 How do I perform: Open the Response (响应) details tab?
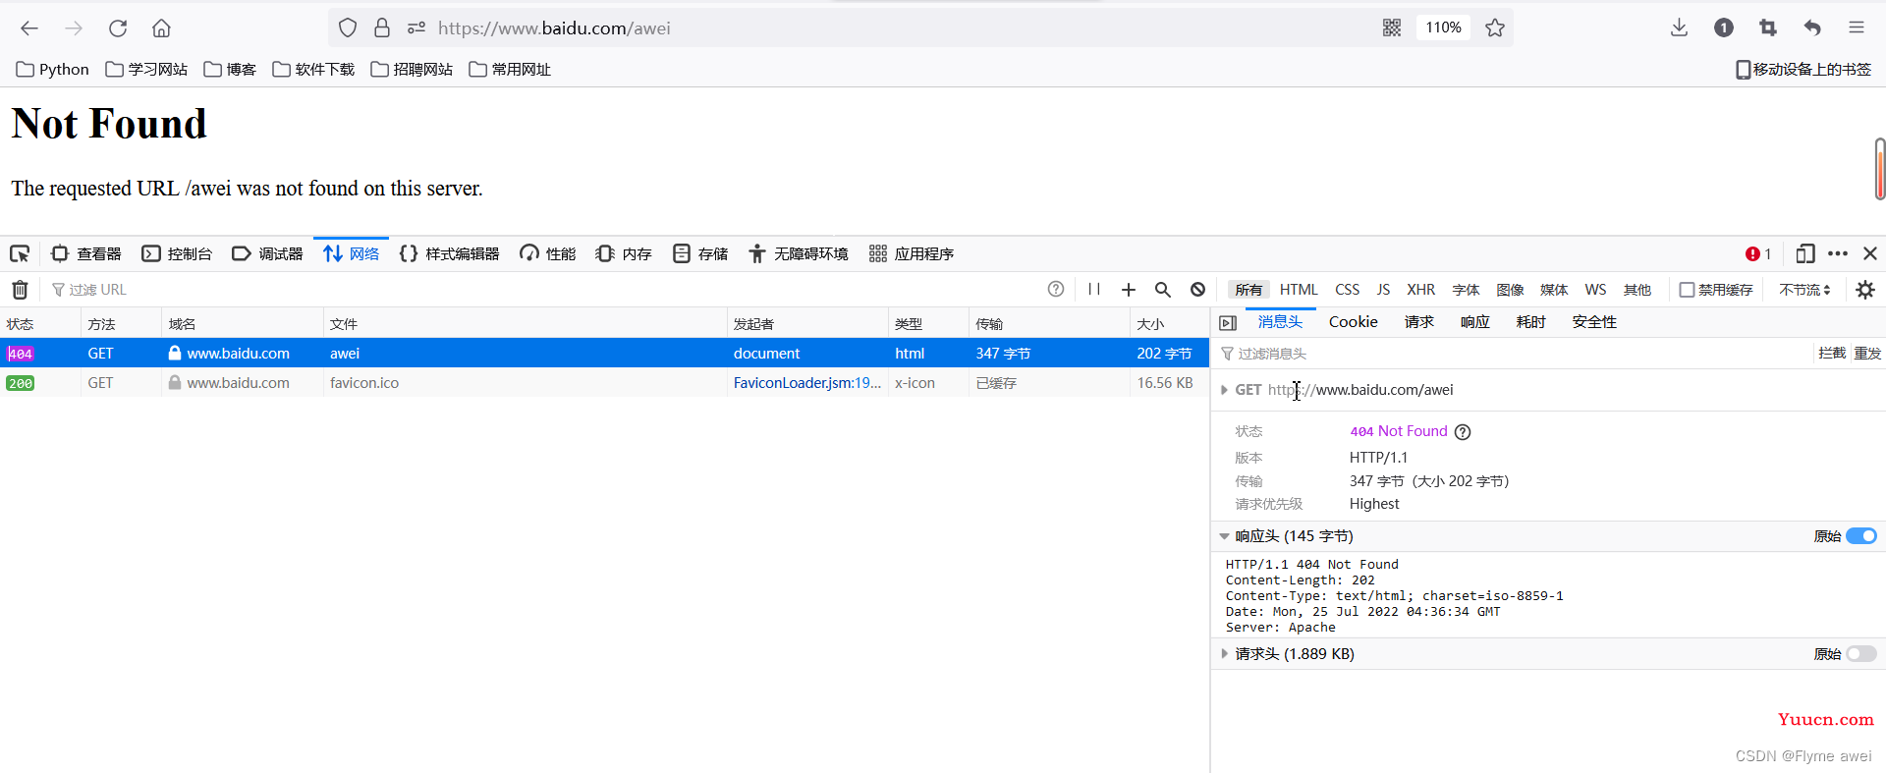pyautogui.click(x=1474, y=322)
